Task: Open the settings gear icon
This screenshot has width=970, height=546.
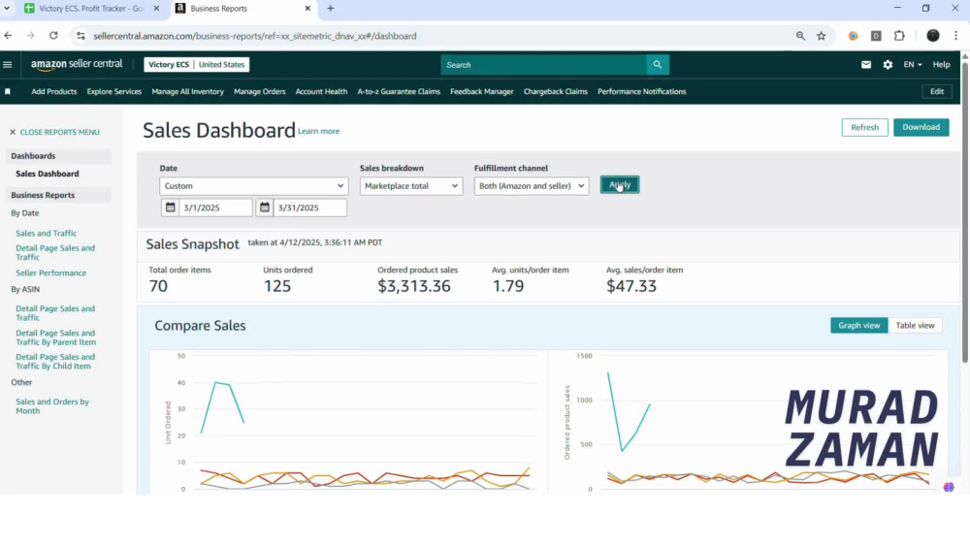Action: 888,64
